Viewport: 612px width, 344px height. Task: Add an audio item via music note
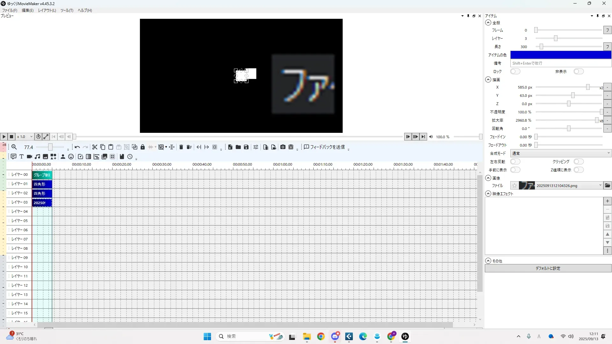(37, 156)
